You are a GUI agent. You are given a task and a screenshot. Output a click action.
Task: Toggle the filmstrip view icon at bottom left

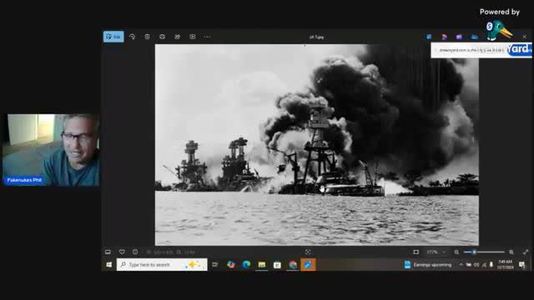point(108,252)
